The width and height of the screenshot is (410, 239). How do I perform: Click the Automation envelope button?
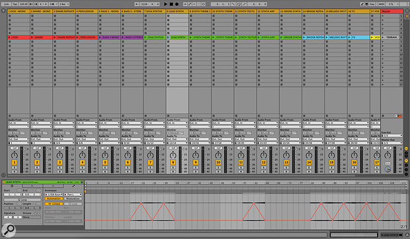tap(54, 199)
